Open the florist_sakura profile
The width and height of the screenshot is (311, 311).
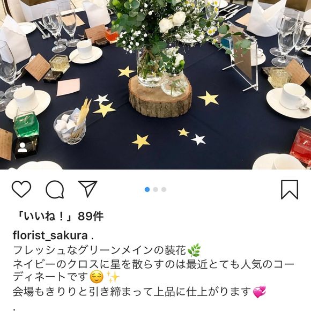tap(50, 235)
